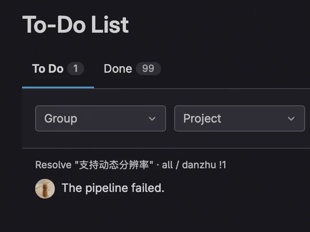Click the user avatar on the to-do item
The height and width of the screenshot is (232, 310).
(45, 189)
